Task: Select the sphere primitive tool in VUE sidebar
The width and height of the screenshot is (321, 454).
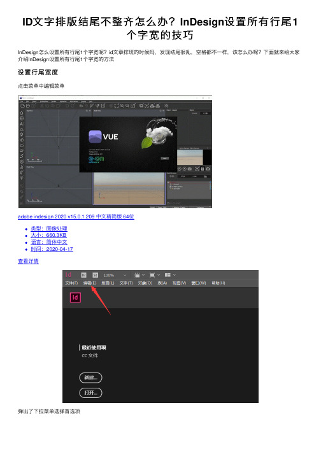Action: [22, 118]
